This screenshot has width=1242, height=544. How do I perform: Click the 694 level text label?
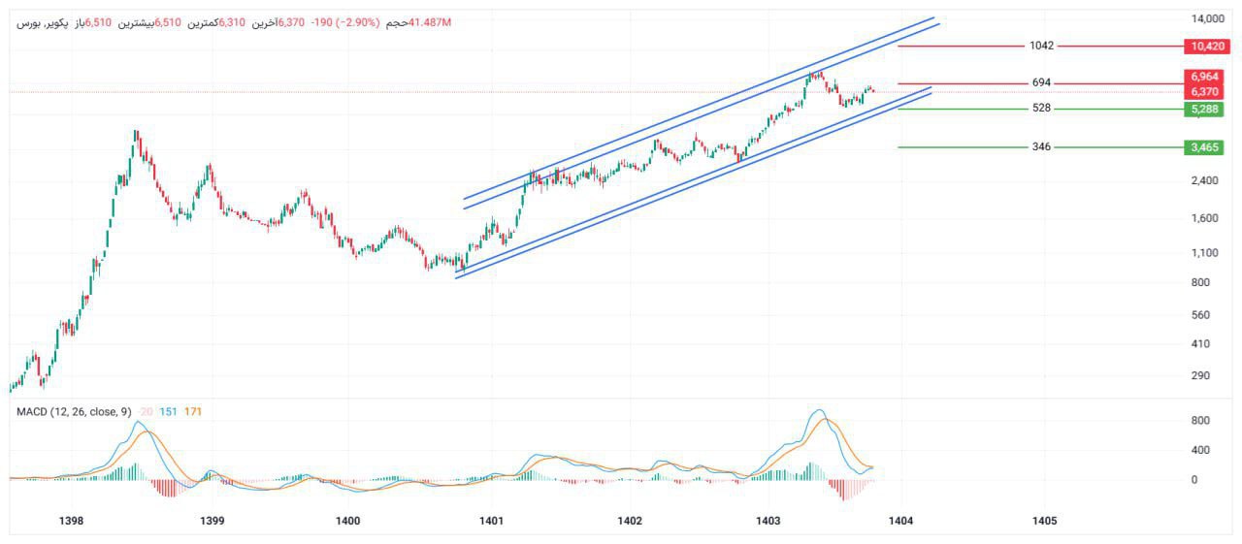[x=1042, y=83]
